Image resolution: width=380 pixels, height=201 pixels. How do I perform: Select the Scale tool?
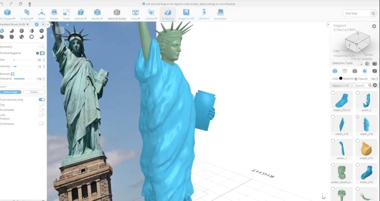click(66, 15)
